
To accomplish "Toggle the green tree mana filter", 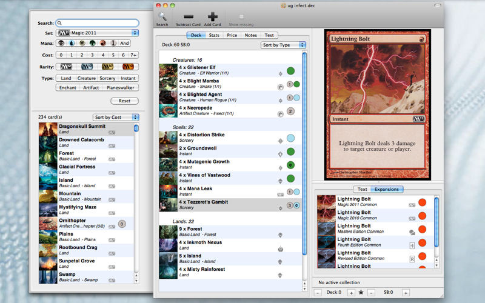I will 93,43.
